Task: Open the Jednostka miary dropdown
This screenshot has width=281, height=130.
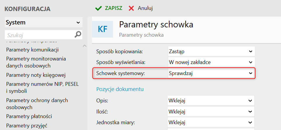Action: tap(211, 122)
